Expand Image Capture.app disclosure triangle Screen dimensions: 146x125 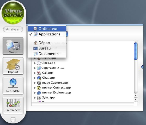tap(35, 83)
